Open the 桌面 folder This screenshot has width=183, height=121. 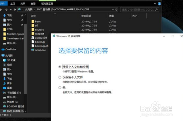(9, 88)
